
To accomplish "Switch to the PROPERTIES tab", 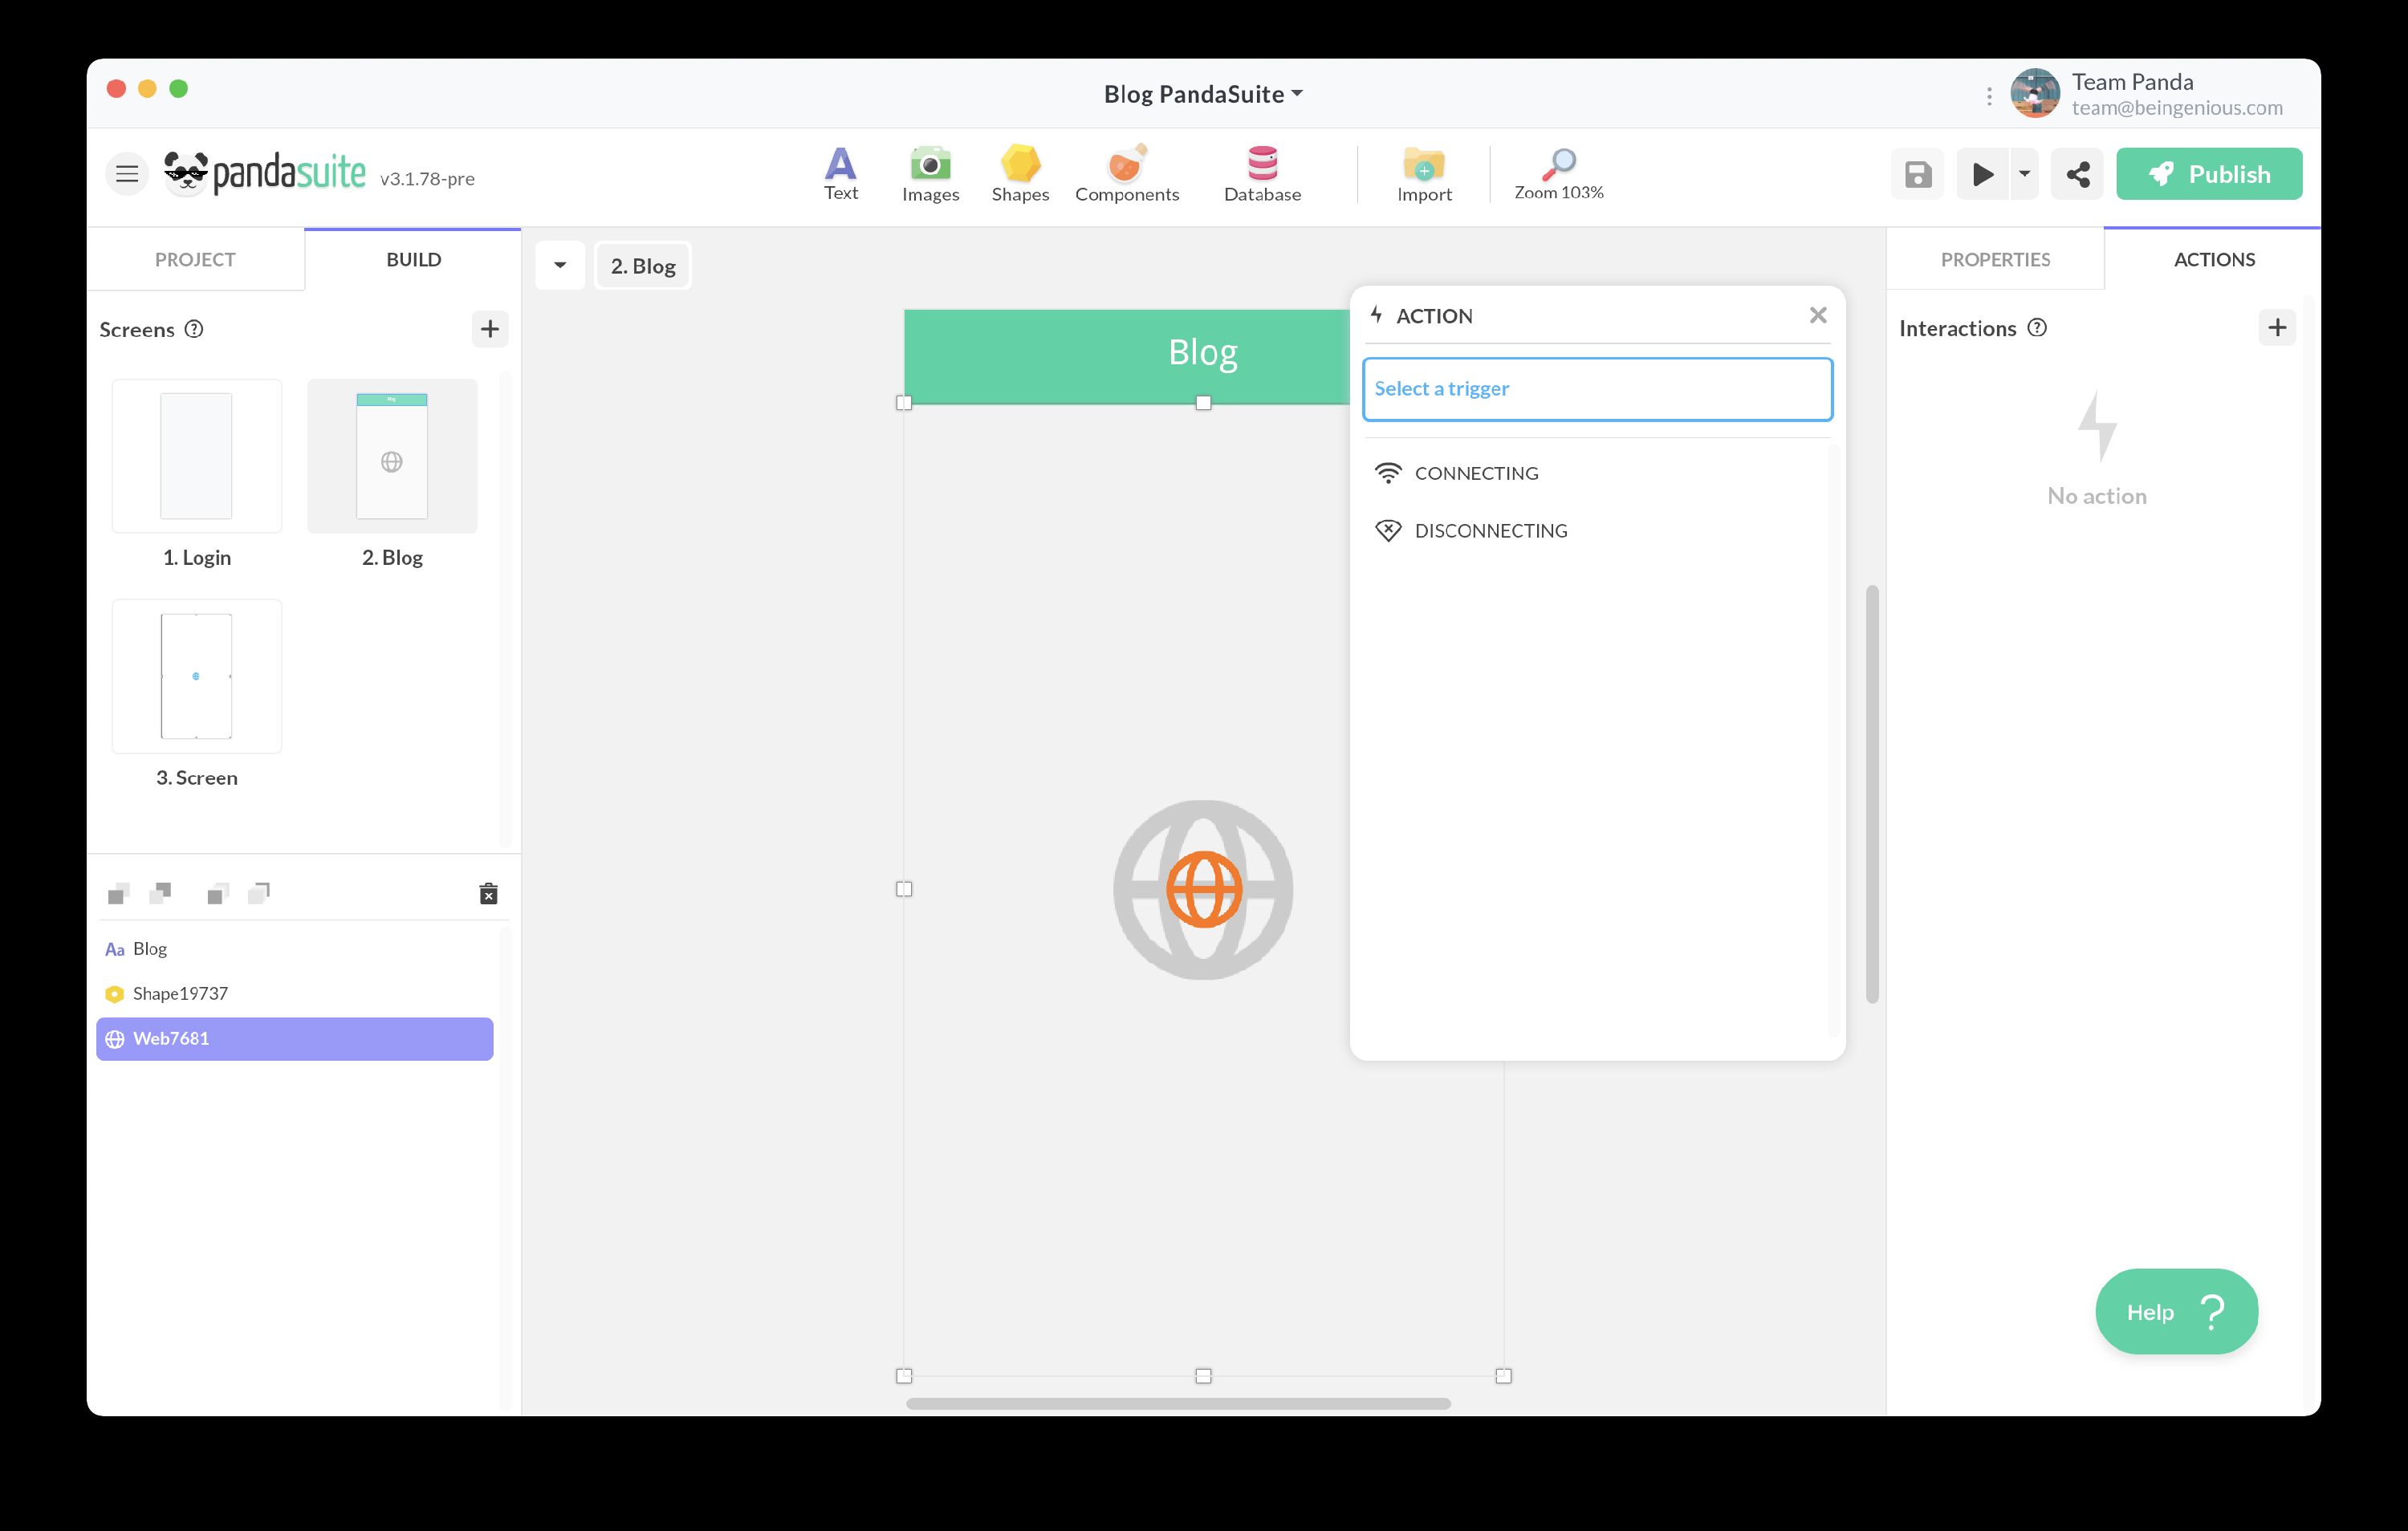I will 1995,259.
